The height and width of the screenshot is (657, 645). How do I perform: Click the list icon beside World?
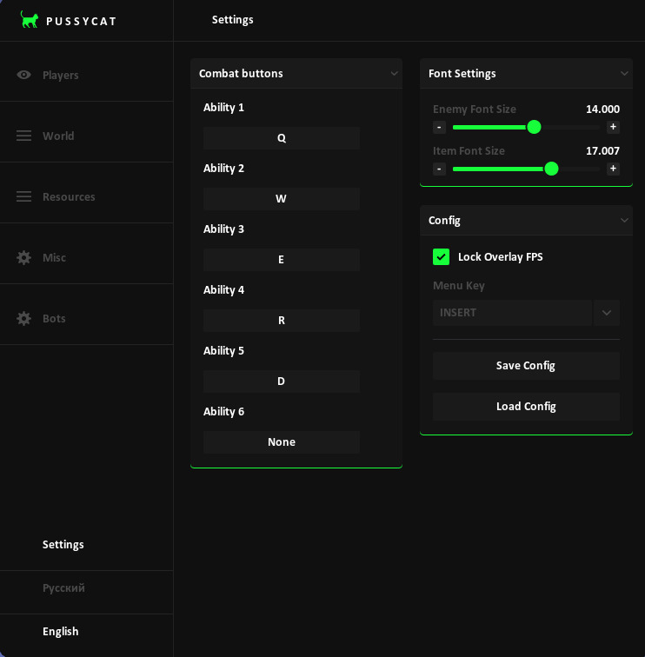tap(23, 136)
